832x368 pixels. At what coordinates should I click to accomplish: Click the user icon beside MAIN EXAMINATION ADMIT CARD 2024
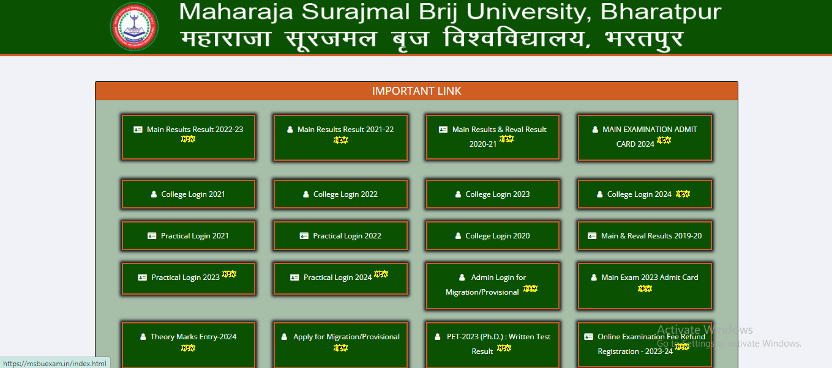595,130
